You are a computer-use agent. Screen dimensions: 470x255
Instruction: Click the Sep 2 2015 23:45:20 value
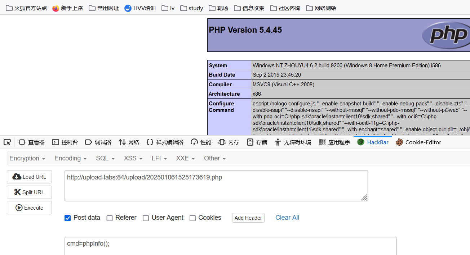(x=277, y=75)
